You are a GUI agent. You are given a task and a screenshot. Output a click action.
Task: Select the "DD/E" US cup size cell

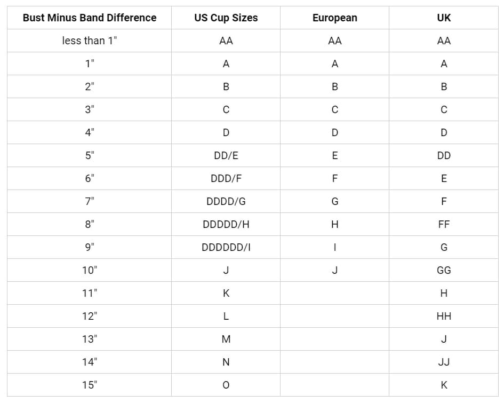coord(226,155)
